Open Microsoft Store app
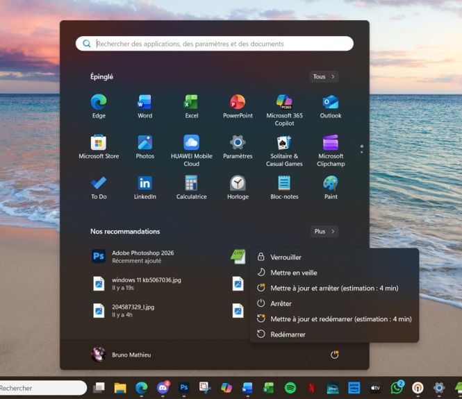 (99, 147)
